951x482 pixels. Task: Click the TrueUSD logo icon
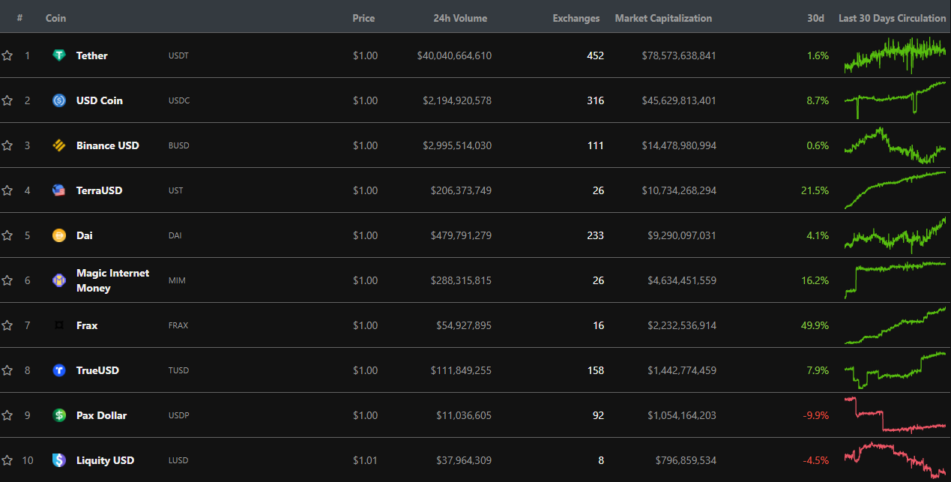[x=59, y=370]
